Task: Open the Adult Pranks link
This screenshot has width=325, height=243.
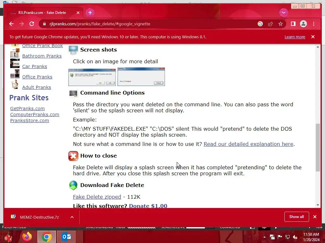Action: tap(37, 87)
